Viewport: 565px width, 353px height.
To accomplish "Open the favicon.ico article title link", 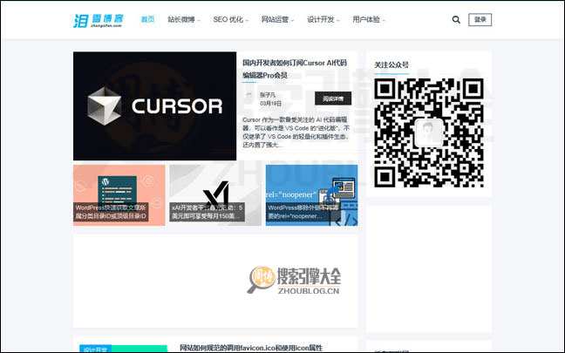I will tap(251, 348).
